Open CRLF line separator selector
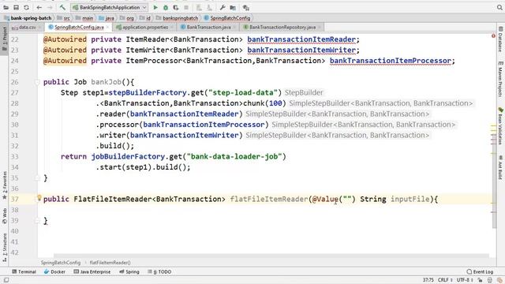This screenshot has width=505, height=284. (x=445, y=280)
